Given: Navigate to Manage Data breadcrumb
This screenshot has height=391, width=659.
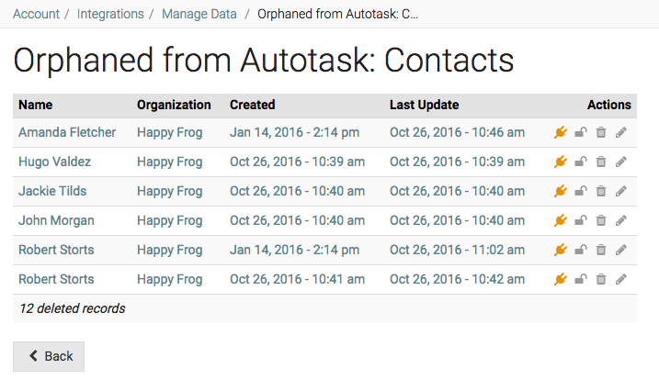Looking at the screenshot, I should [x=199, y=14].
